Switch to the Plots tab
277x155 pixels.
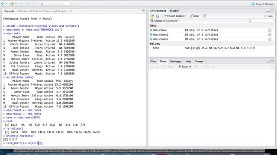[163, 61]
